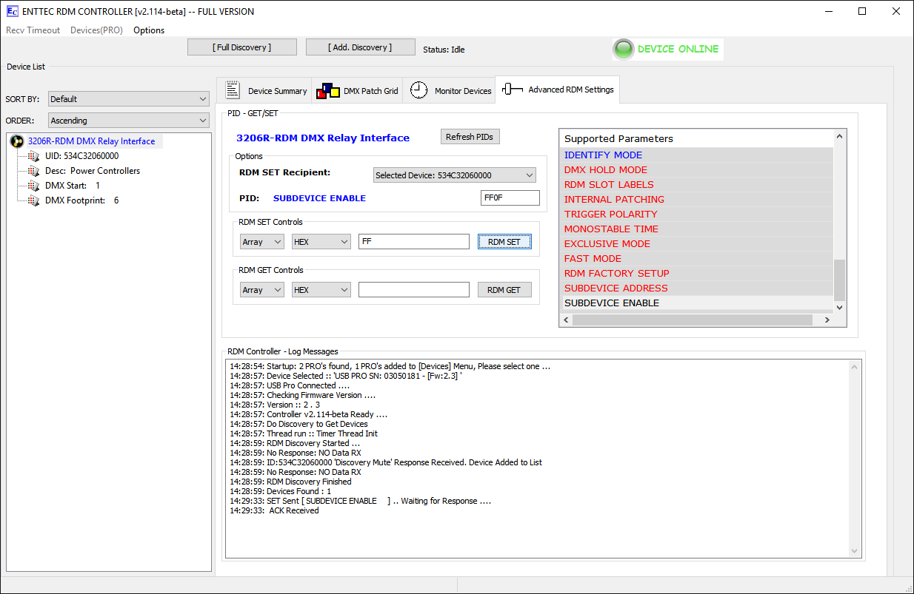Click the Advanced RDM Settings slider icon
This screenshot has width=914, height=594.
(513, 90)
